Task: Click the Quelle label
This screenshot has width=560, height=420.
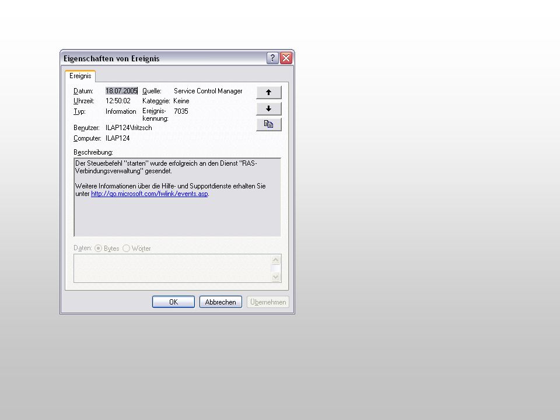Action: (x=152, y=91)
